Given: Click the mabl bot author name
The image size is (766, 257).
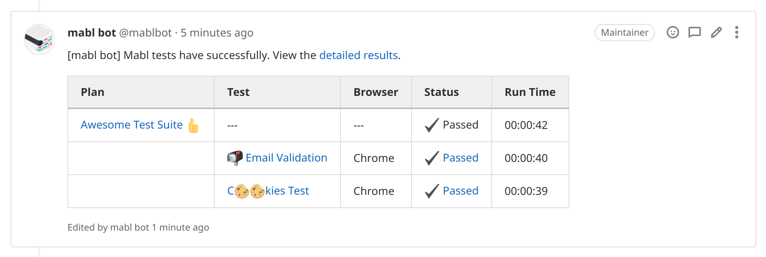Looking at the screenshot, I should tap(92, 33).
